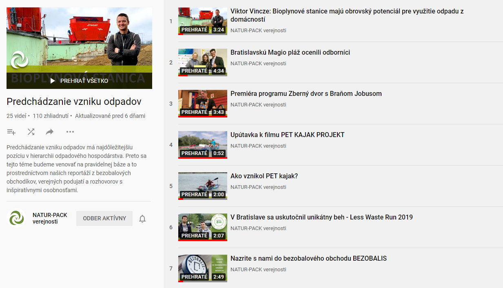Image resolution: width=503 pixels, height=288 pixels.
Task: Click the PREHRATÉ badge on the BEZOBALIS thumbnail
Action: tap(195, 277)
